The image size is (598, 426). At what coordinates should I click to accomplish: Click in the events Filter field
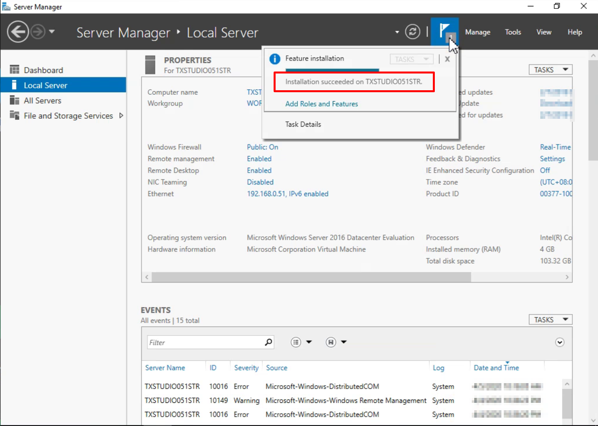(205, 342)
